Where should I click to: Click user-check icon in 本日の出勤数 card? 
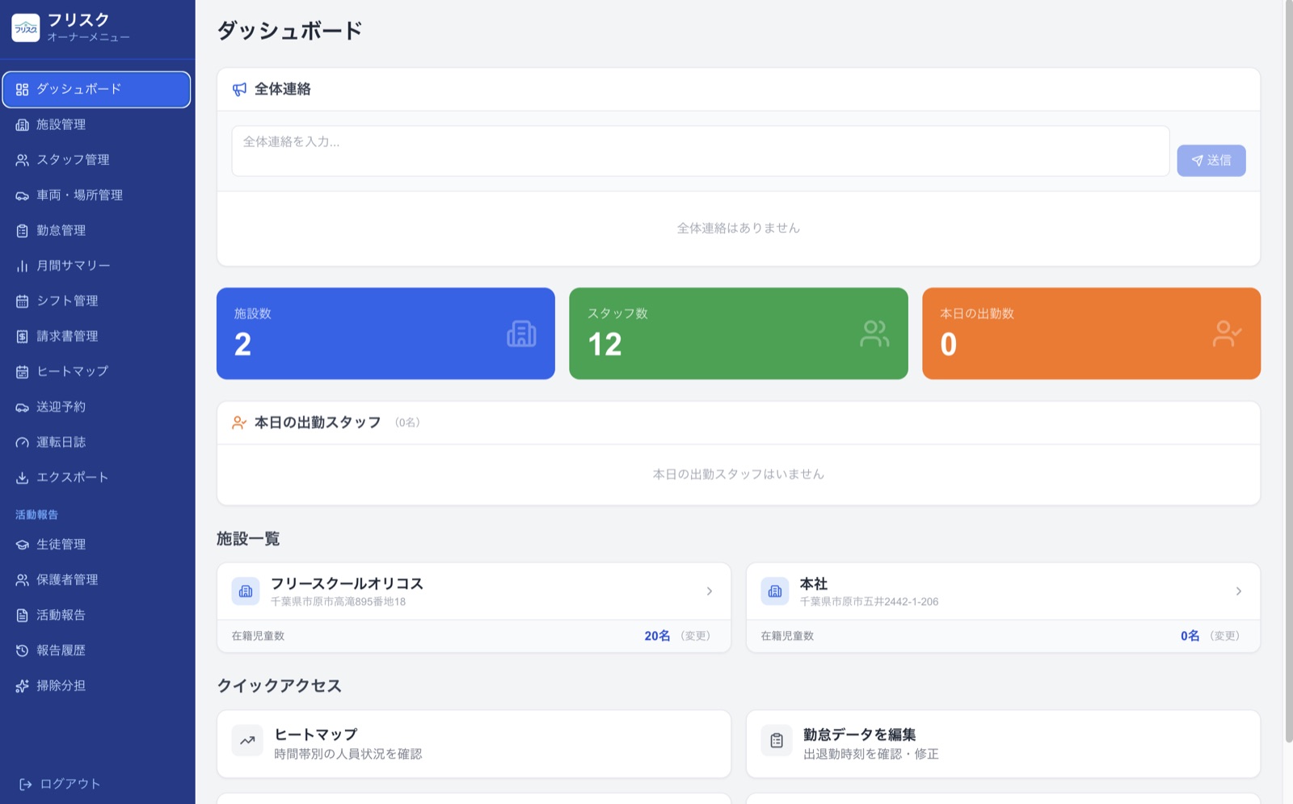(x=1227, y=334)
